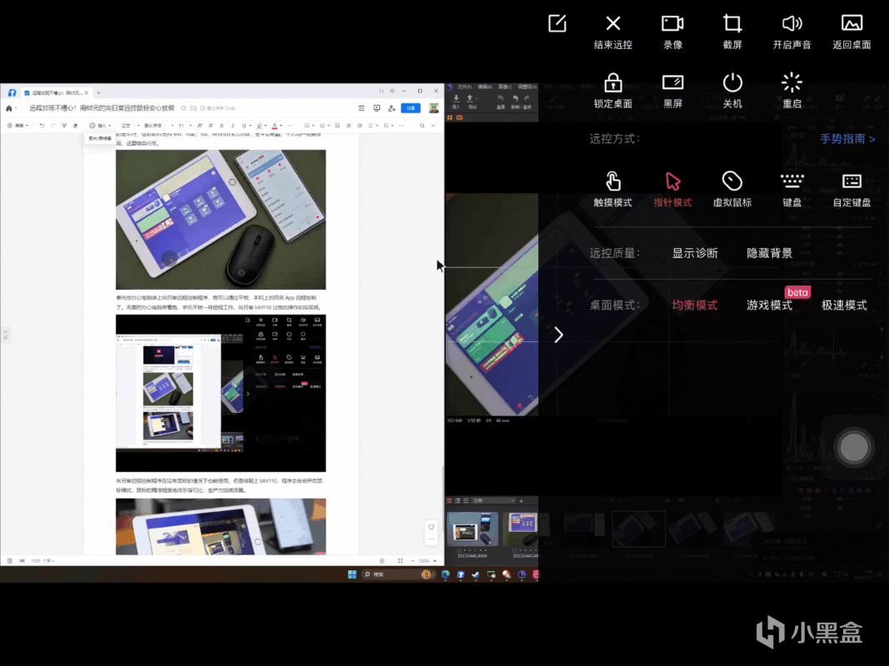This screenshot has width=889, height=666.
Task: Star the document with the favorite icon
Action: (183, 107)
